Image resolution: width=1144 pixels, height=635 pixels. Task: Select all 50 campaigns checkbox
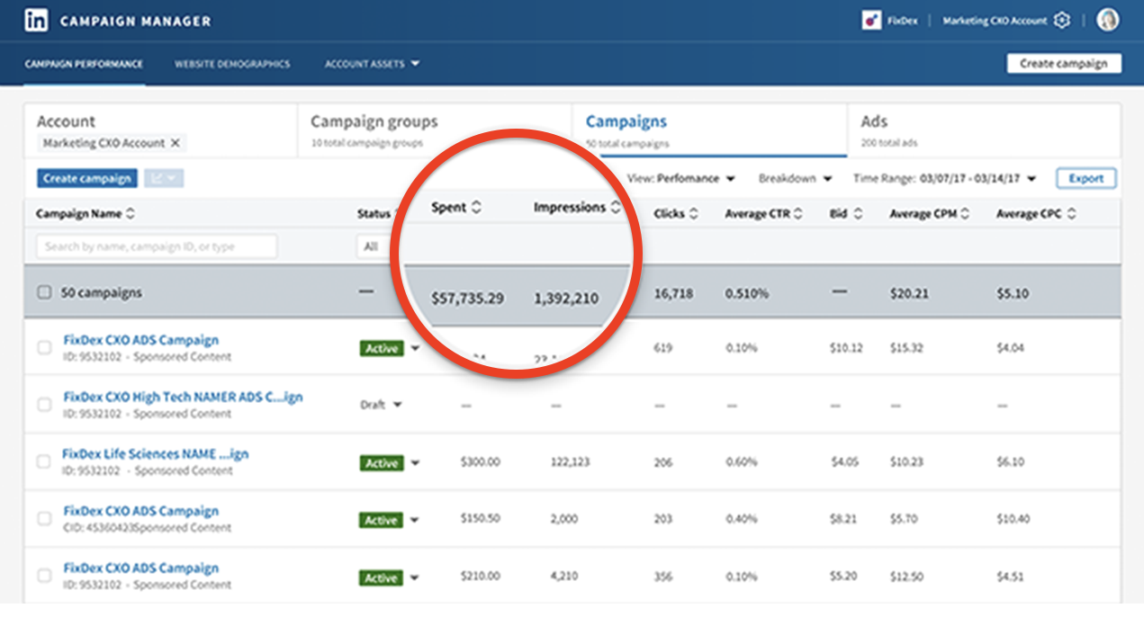pyautogui.click(x=44, y=292)
